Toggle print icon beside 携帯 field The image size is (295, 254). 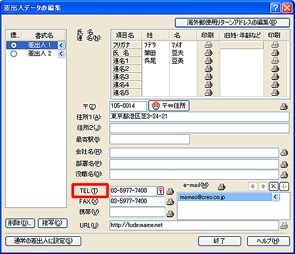coord(170,213)
